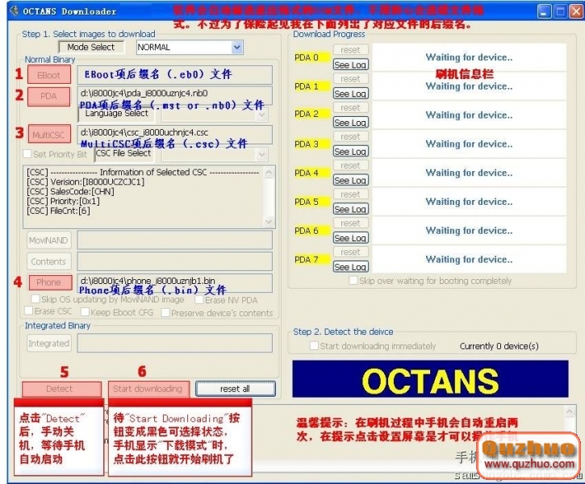Click 'Currently 0 device(s)' text

(499, 346)
